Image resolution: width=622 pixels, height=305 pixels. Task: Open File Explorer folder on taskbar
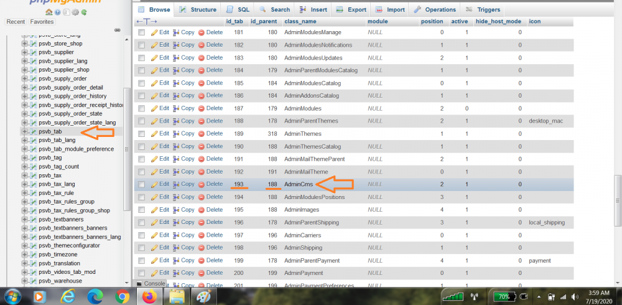tap(177, 296)
